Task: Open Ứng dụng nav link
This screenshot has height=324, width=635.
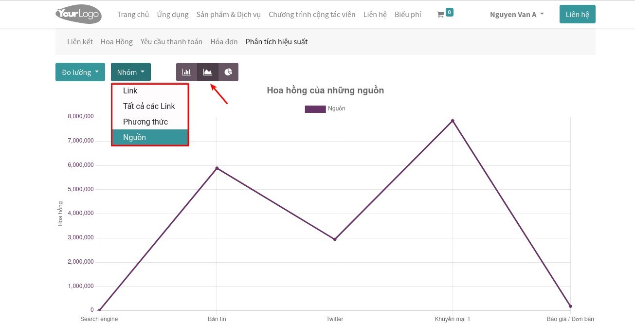Action: coord(173,14)
